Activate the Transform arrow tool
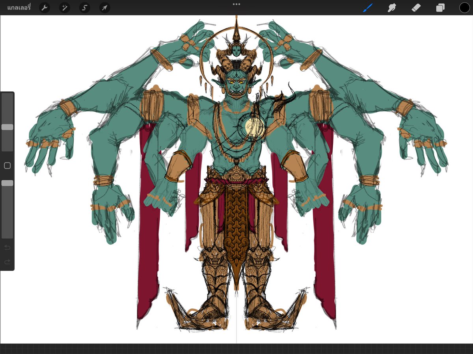This screenshot has height=354, width=473. [104, 7]
